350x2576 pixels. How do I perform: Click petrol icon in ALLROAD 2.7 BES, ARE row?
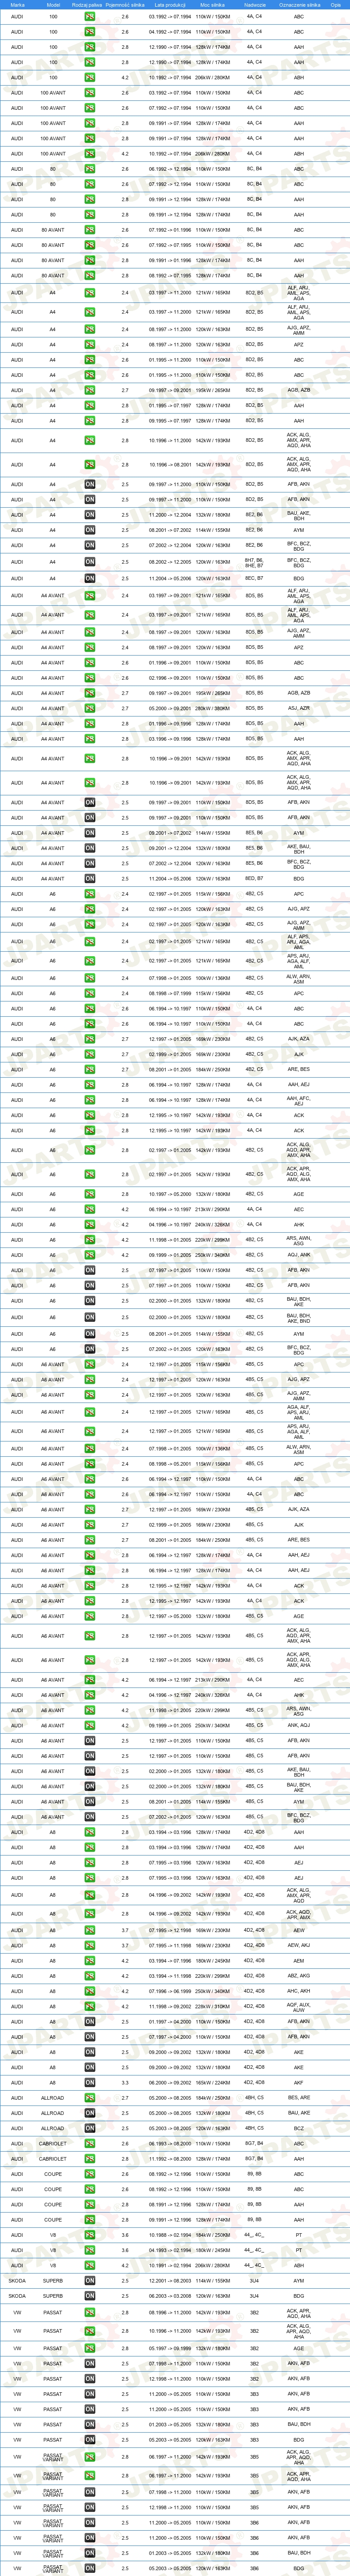[90, 2098]
